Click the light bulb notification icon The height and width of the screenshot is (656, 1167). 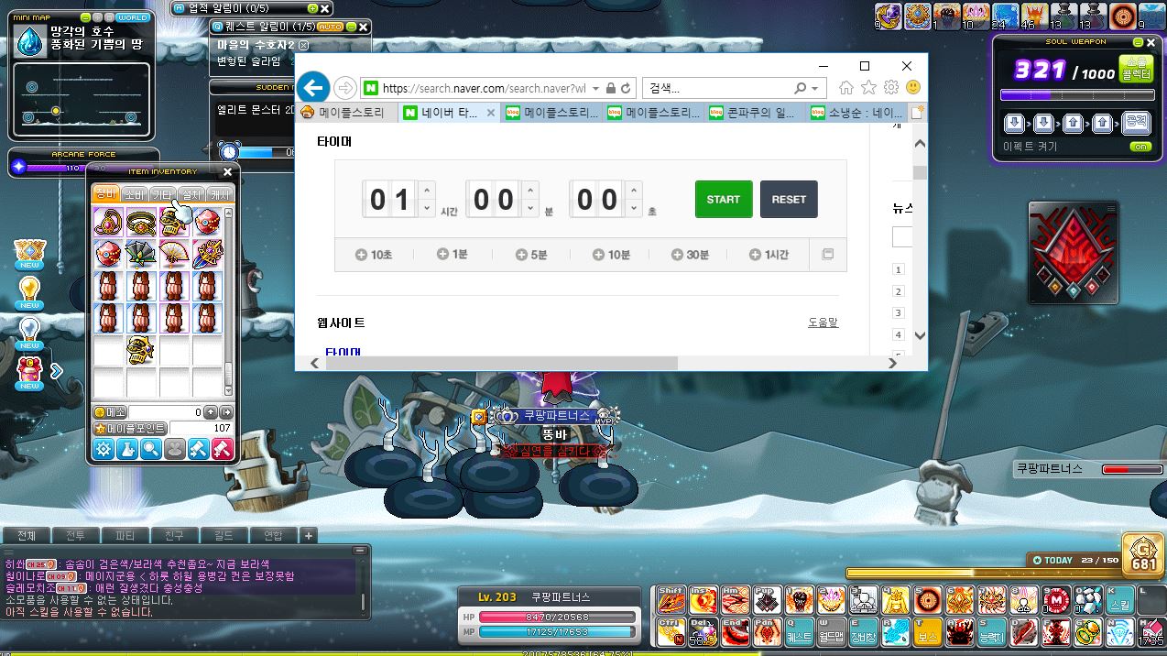pyautogui.click(x=30, y=291)
